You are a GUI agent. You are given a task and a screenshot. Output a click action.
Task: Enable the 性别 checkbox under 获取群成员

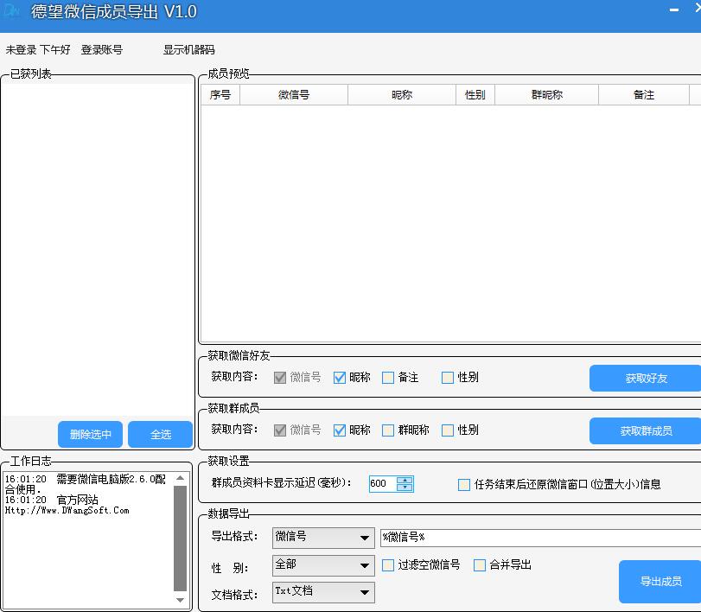pyautogui.click(x=446, y=430)
